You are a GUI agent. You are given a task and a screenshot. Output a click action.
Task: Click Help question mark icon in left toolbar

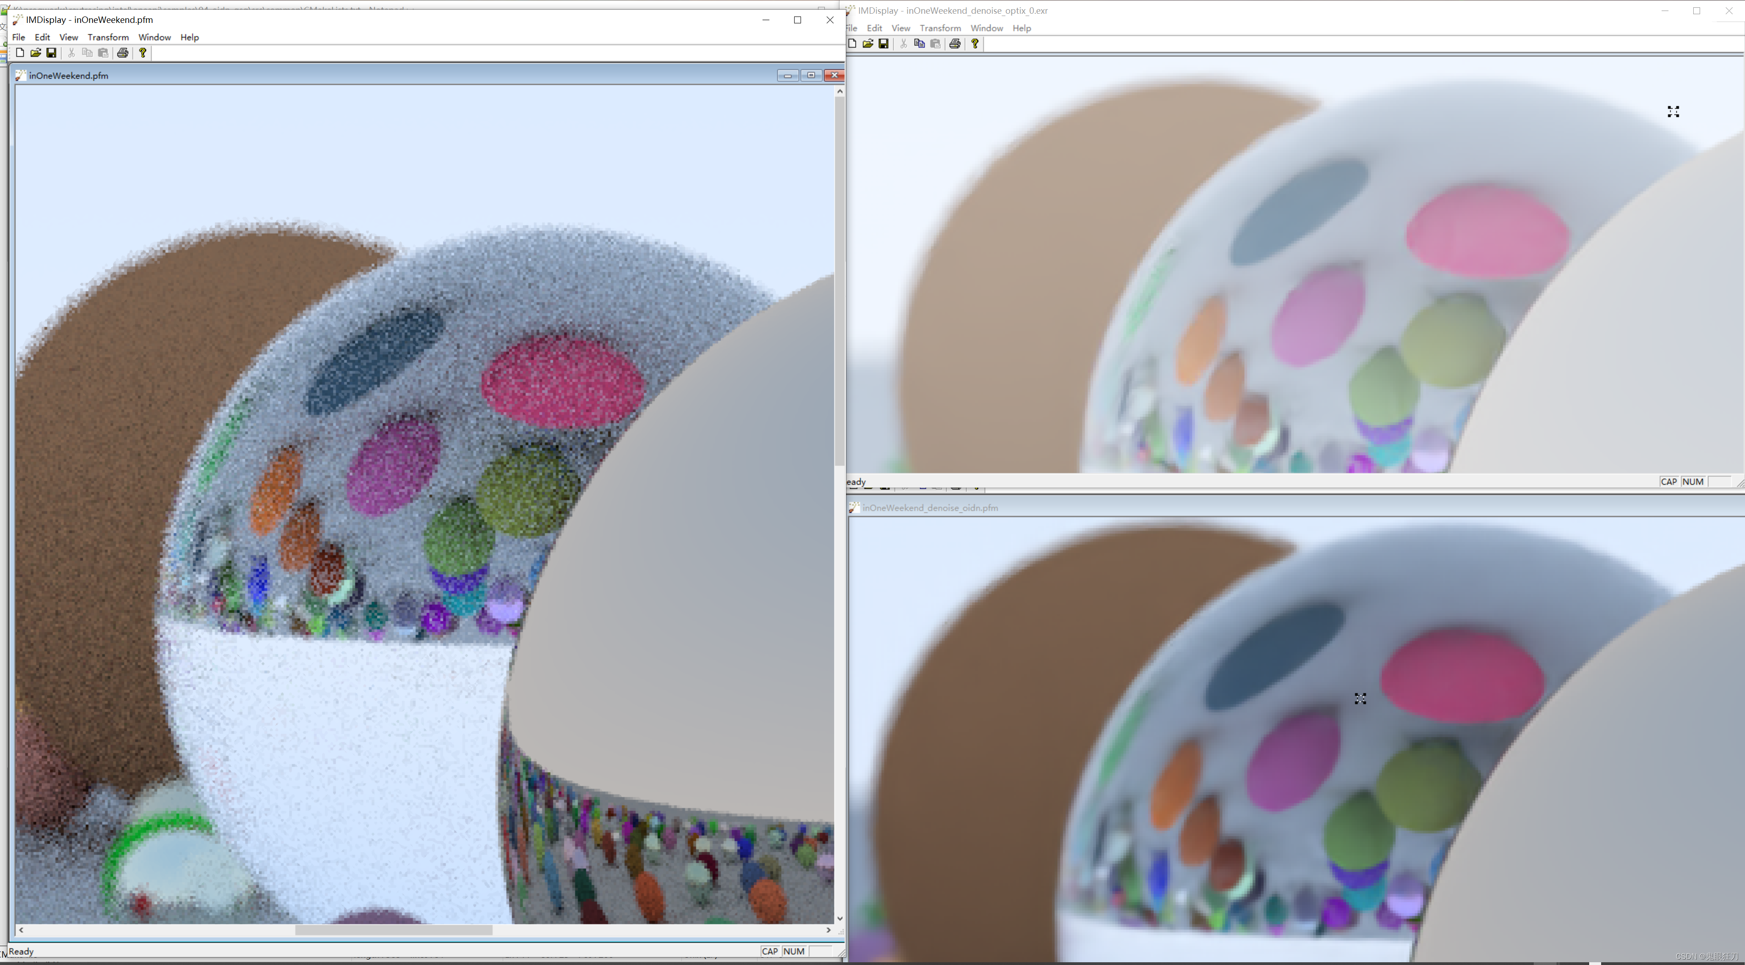pyautogui.click(x=142, y=53)
